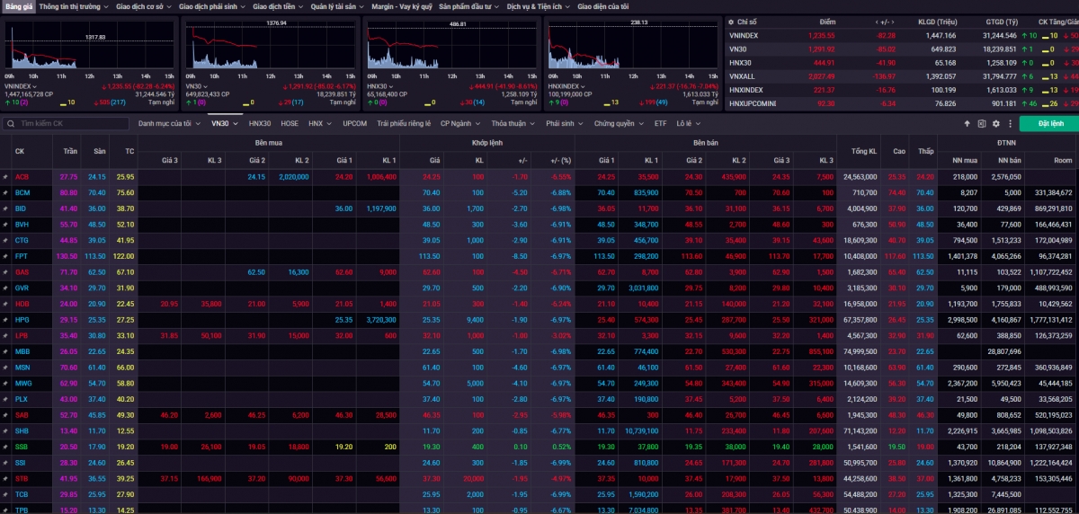Click the upload arrow icon in the toolbar
This screenshot has height=514, width=1079.
click(968, 123)
